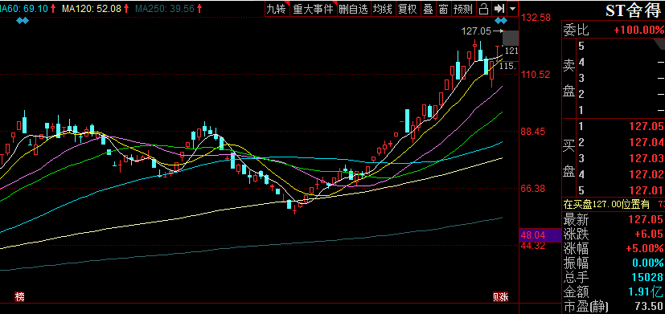The image size is (665, 314).
Task: Click the 振幅 0.00% value
Action: (647, 263)
